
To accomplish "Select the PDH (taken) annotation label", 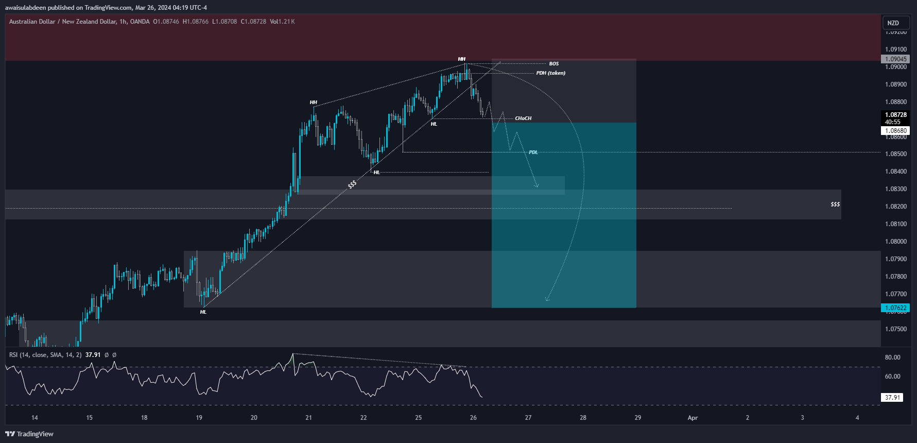I will (x=551, y=73).
